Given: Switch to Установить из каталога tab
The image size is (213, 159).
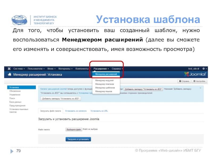Looking at the screenshot, I should [76, 111].
